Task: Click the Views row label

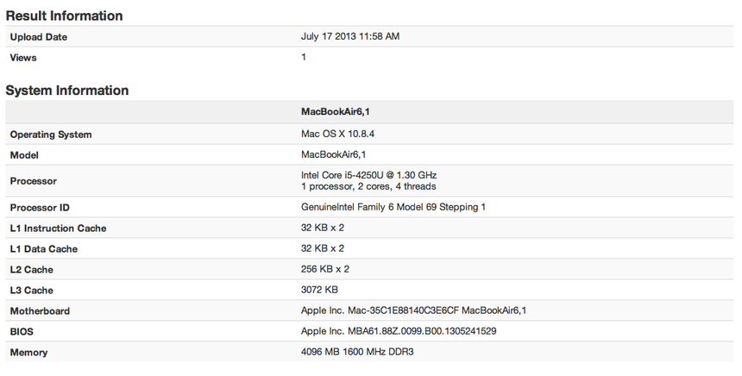Action: [23, 58]
